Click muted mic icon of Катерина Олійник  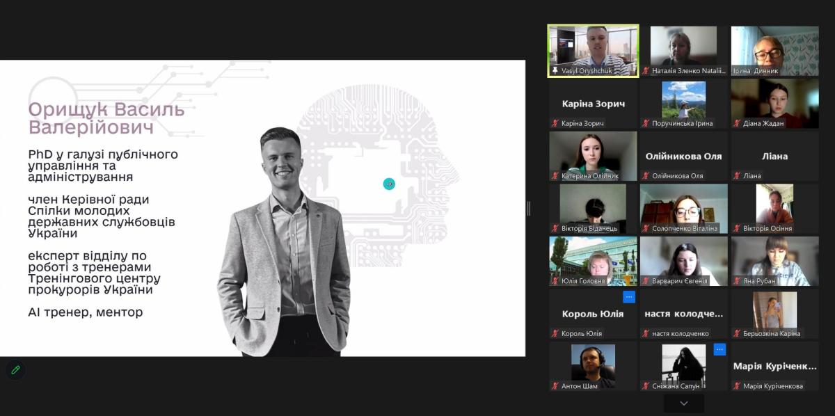(x=555, y=176)
